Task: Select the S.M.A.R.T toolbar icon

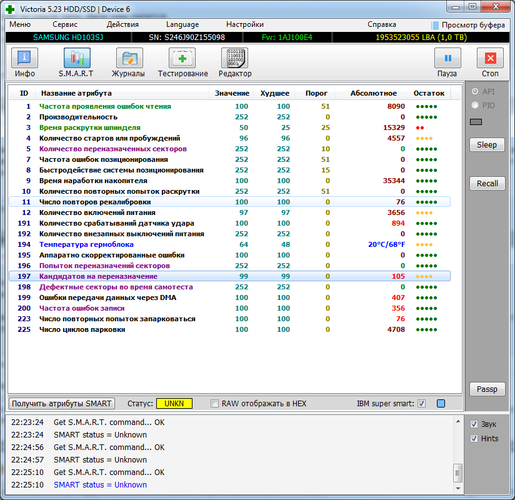Action: (76, 59)
